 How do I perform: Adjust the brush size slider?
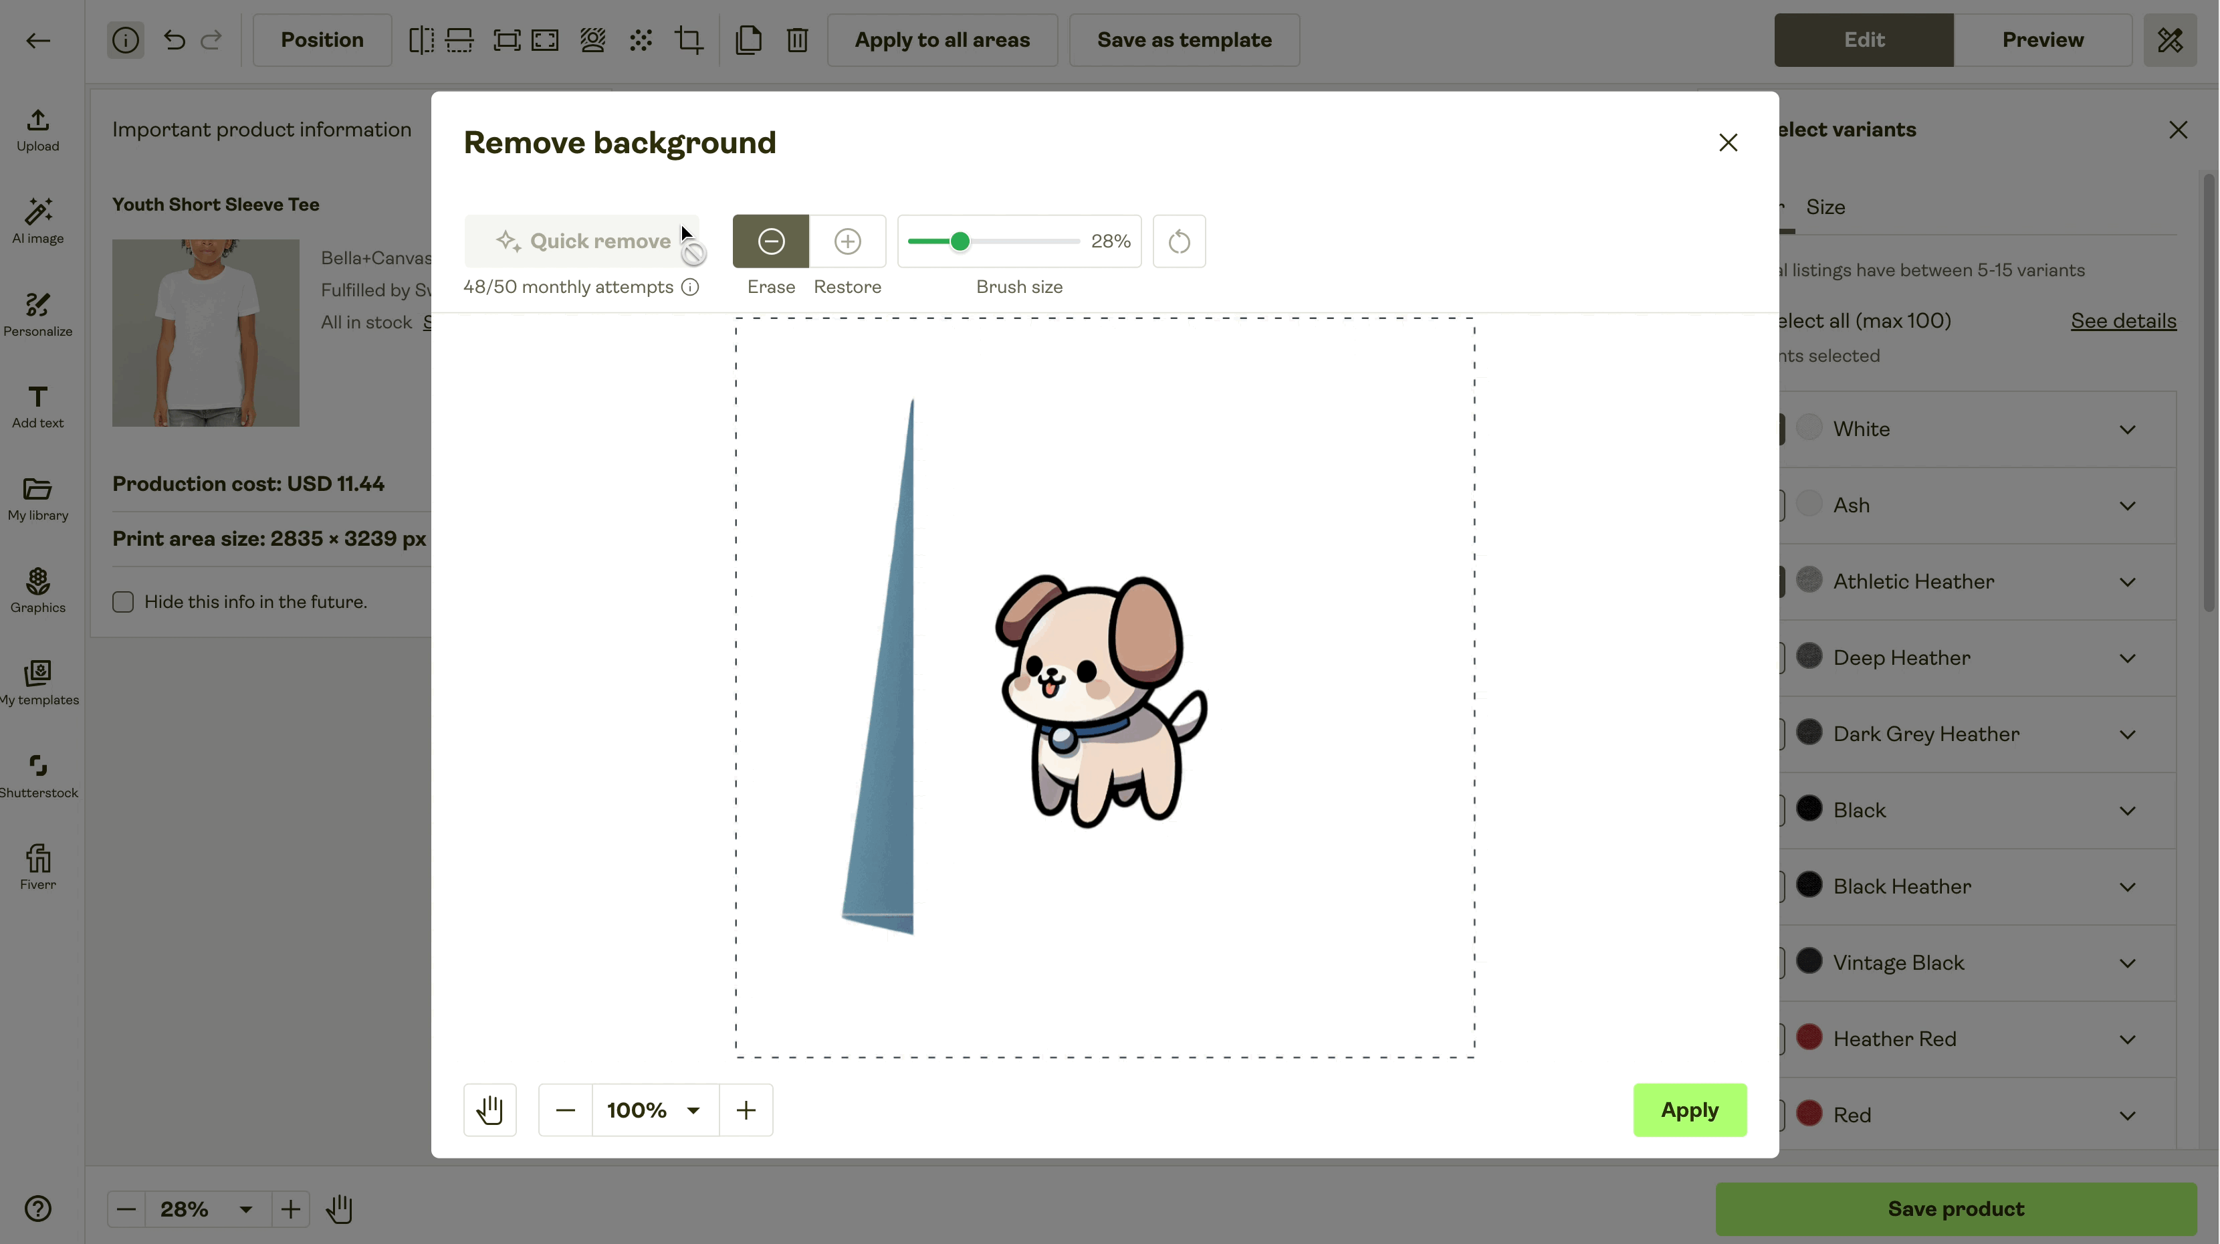pyautogui.click(x=961, y=241)
